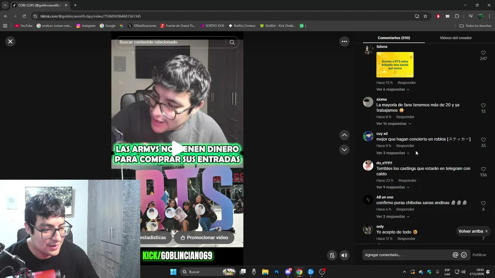Open Discord from the taskbar
Screen dimensions: 495x278
[288, 272]
